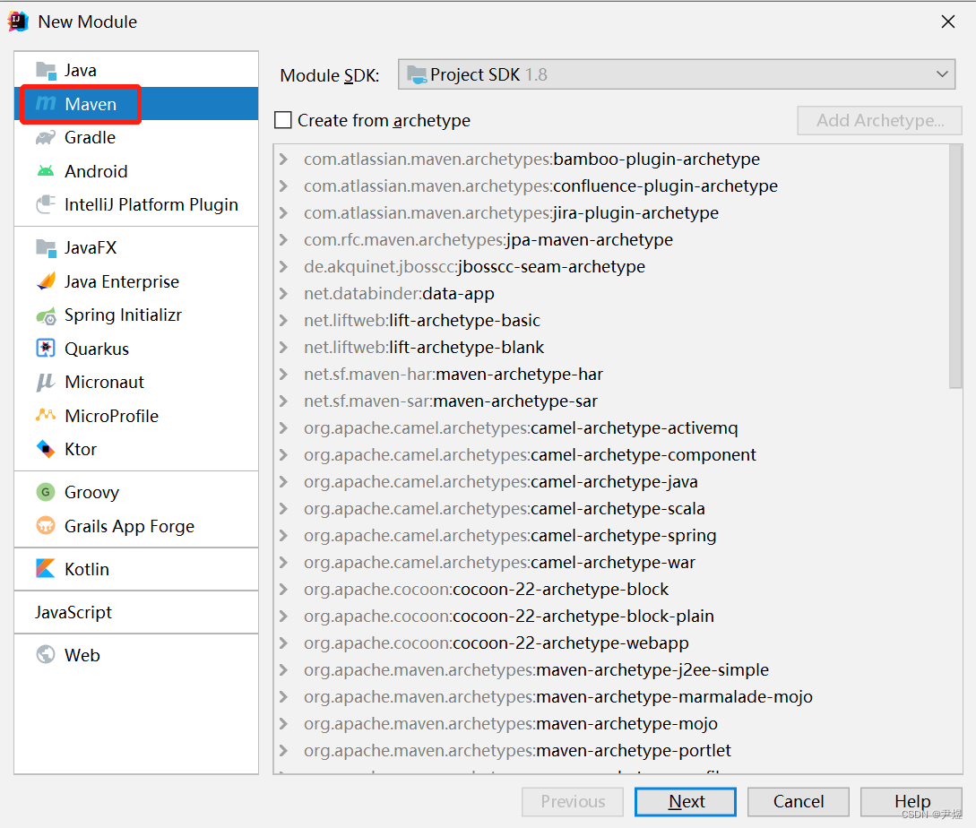Screen dimensions: 976x828
Task: Click the IntelliJ IDEA logo in title bar
Action: (x=18, y=22)
